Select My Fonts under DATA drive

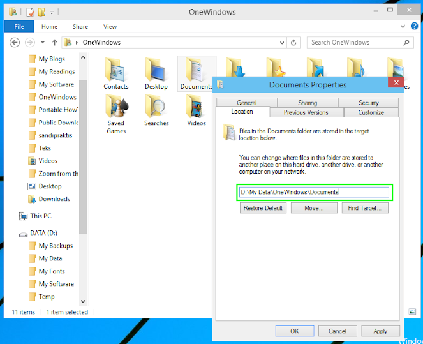coord(47,271)
